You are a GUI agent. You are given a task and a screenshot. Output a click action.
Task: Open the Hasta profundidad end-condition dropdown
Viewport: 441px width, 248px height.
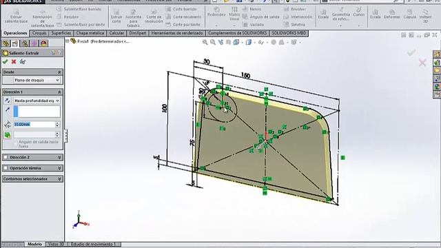click(37, 101)
